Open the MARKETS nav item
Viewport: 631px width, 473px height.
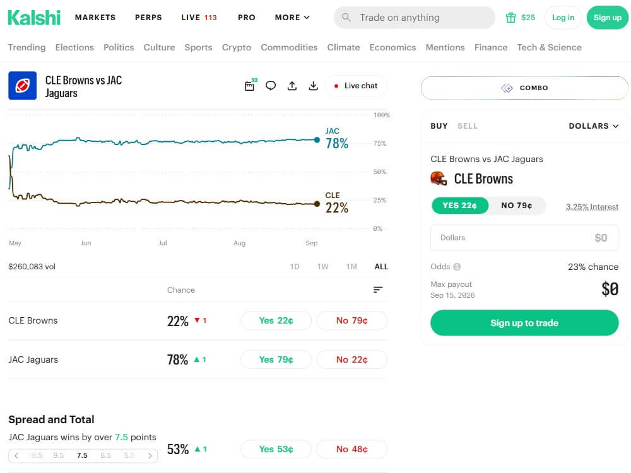click(x=95, y=17)
